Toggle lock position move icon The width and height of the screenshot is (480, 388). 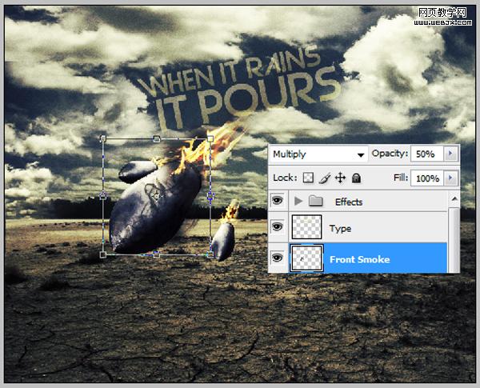tap(341, 178)
